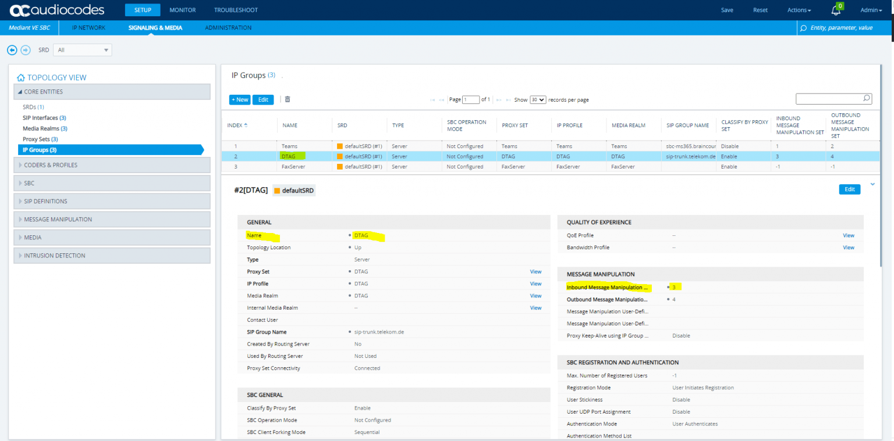Select SRDs in the topology tree
The image size is (894, 441).
coord(33,107)
